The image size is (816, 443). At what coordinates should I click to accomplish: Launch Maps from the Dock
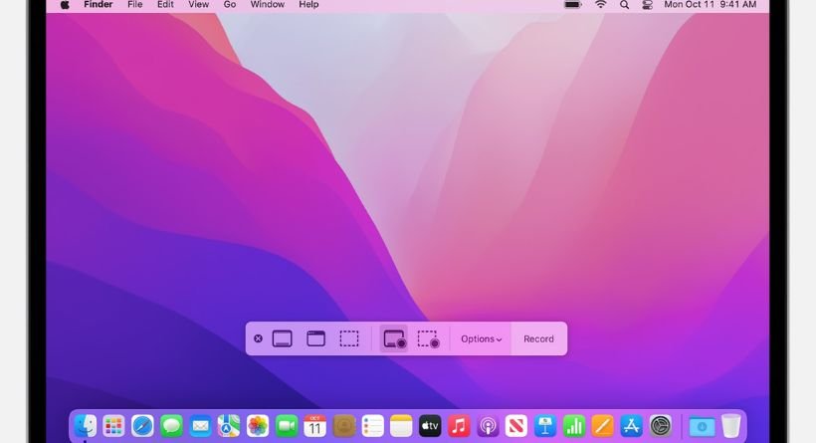(229, 426)
